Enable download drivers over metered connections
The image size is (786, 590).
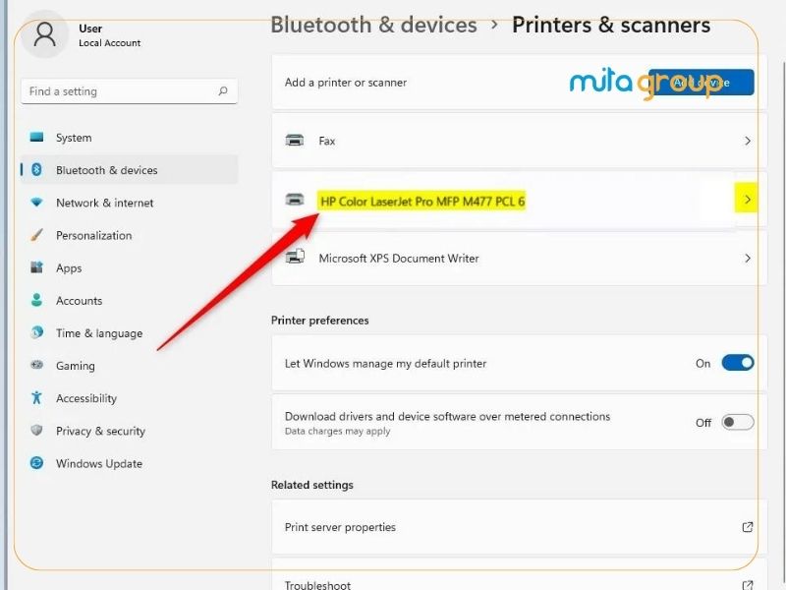(738, 422)
